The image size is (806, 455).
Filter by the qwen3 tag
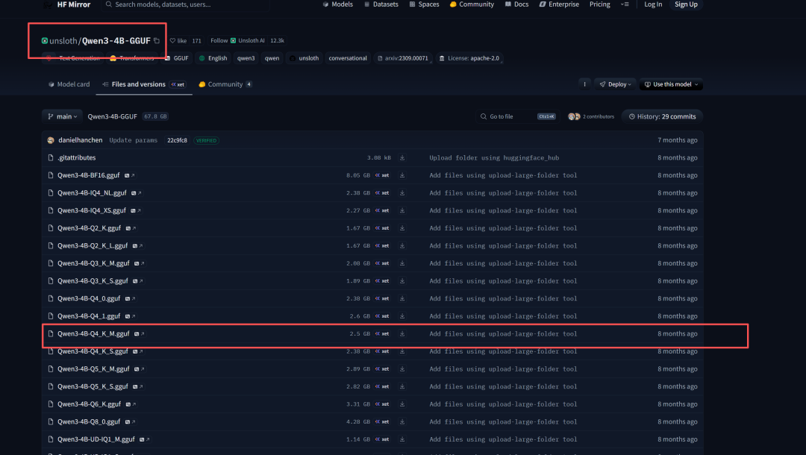tap(246, 58)
